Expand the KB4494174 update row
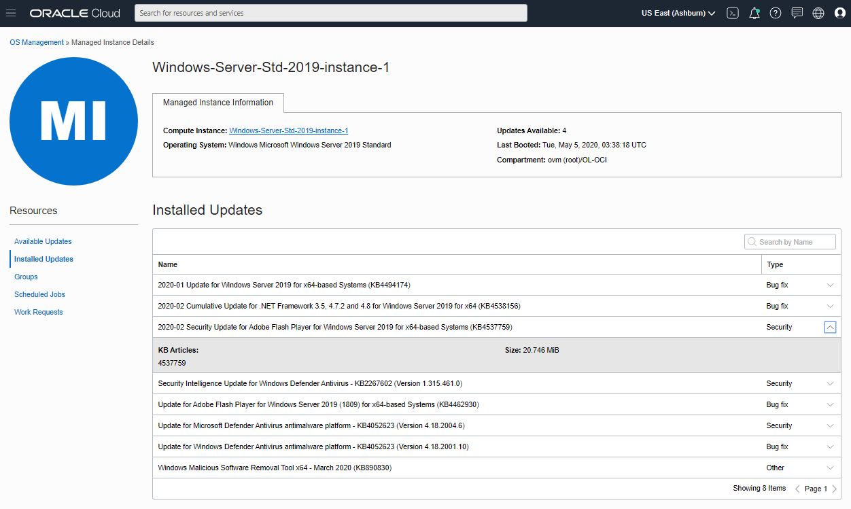This screenshot has width=851, height=509. (x=830, y=285)
